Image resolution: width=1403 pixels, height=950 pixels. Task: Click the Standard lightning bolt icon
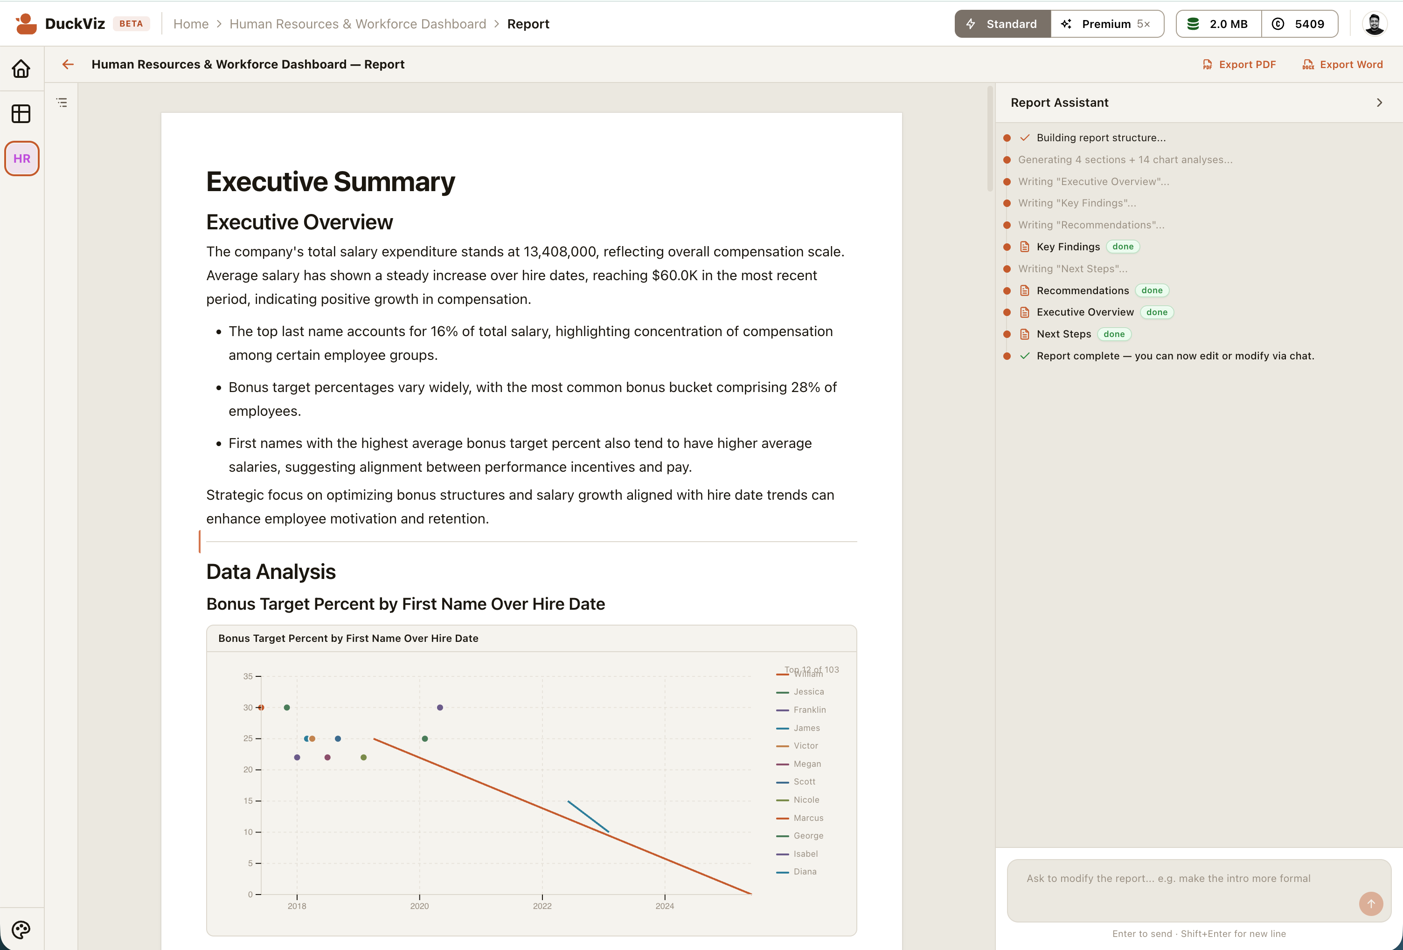point(971,24)
